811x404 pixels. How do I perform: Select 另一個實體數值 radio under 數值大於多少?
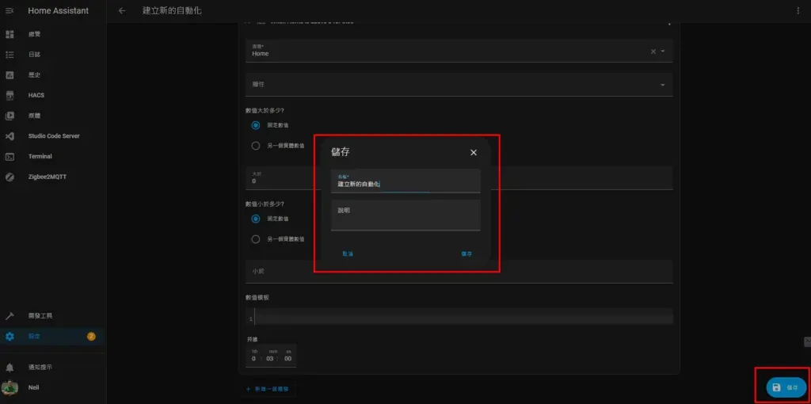click(256, 146)
